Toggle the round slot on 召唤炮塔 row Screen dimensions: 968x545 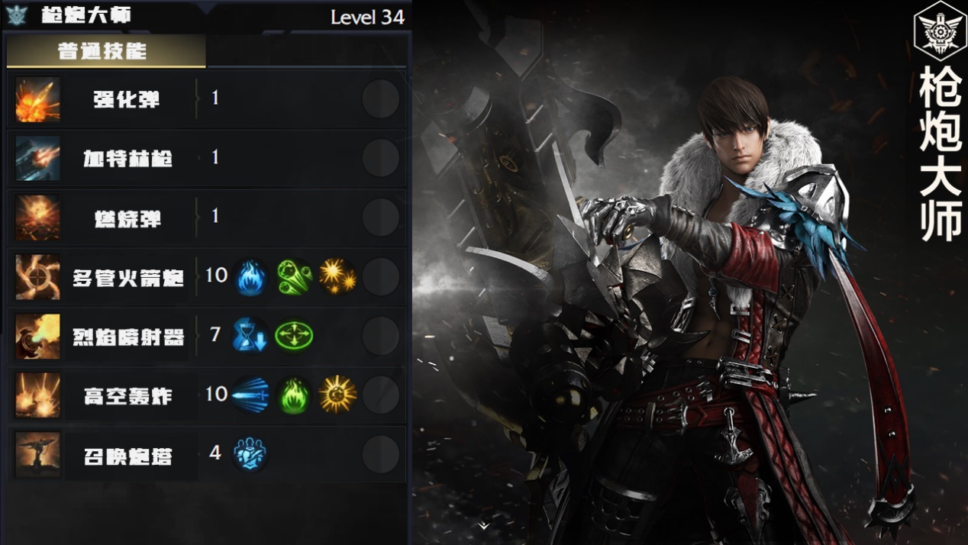380,454
